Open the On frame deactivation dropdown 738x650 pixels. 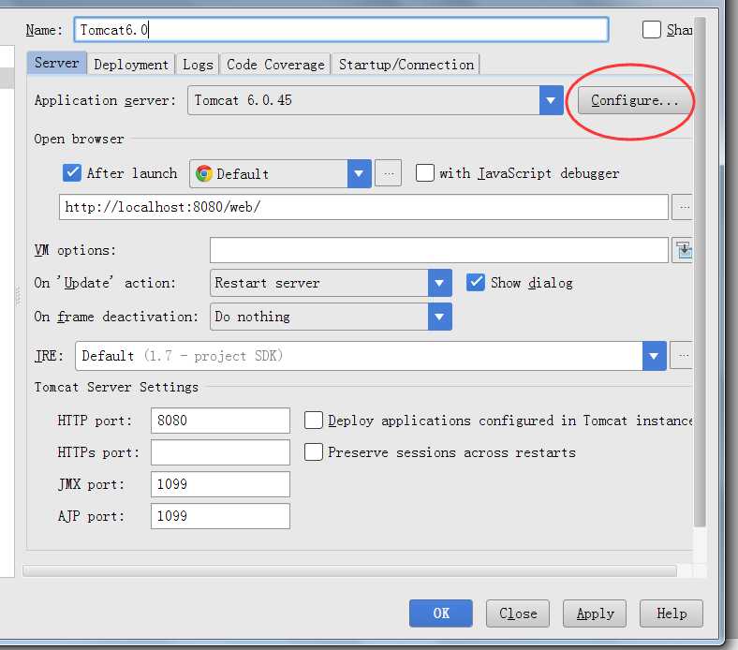439,317
